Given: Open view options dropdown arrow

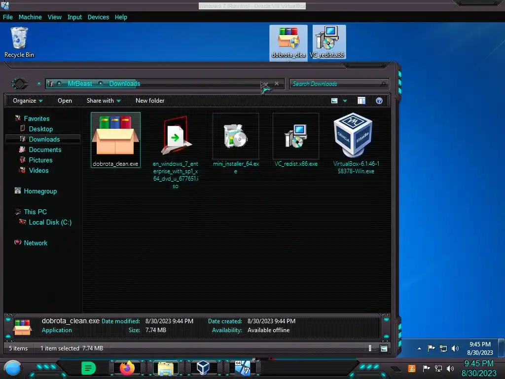Looking at the screenshot, I should click(x=345, y=101).
